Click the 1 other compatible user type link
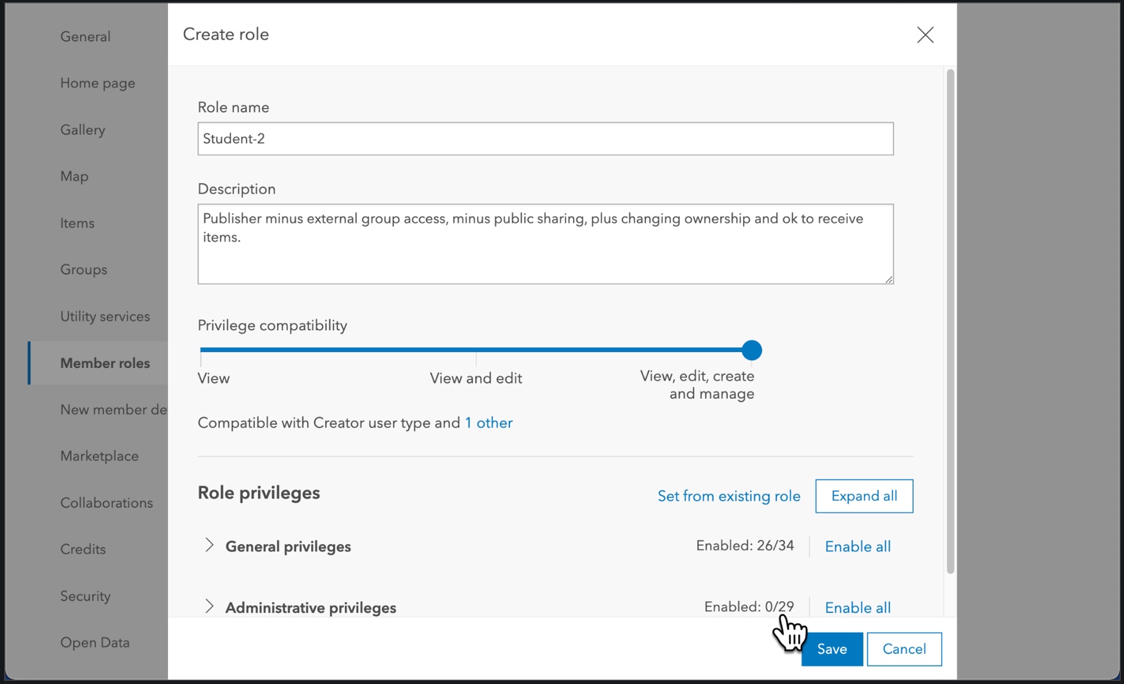 point(488,423)
